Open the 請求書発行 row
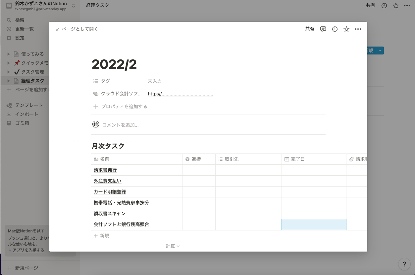415x275 pixels. (x=105, y=170)
